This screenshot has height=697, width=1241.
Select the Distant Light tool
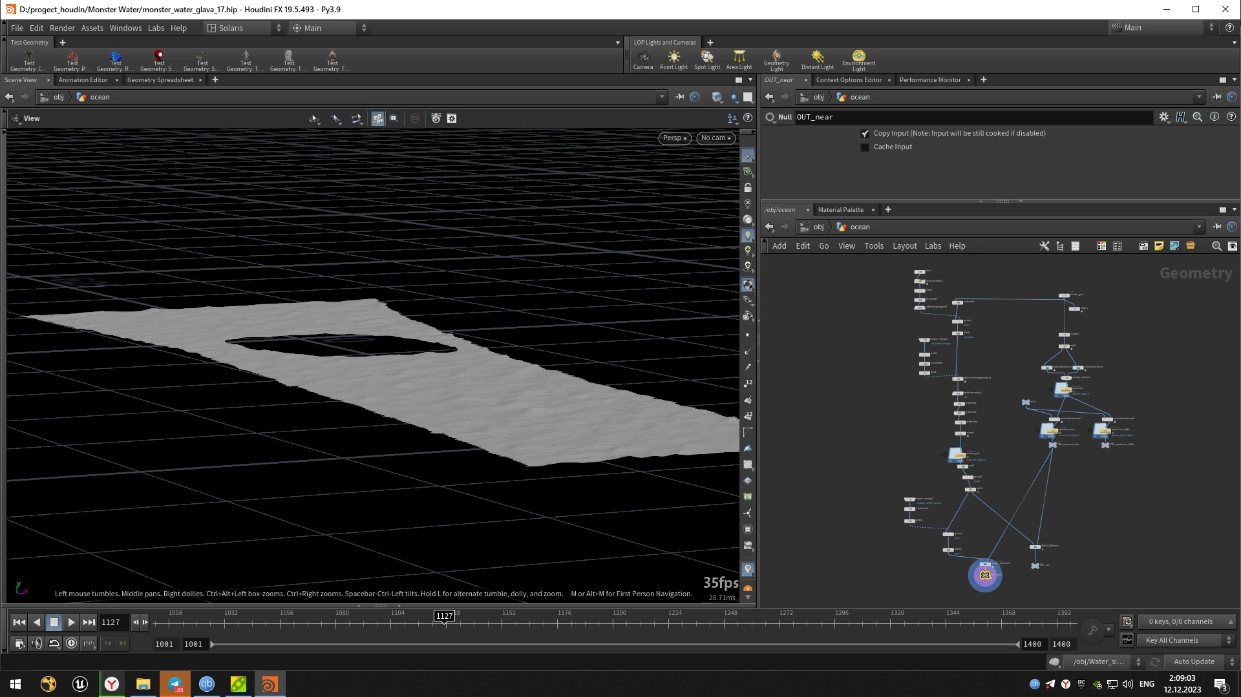(818, 59)
